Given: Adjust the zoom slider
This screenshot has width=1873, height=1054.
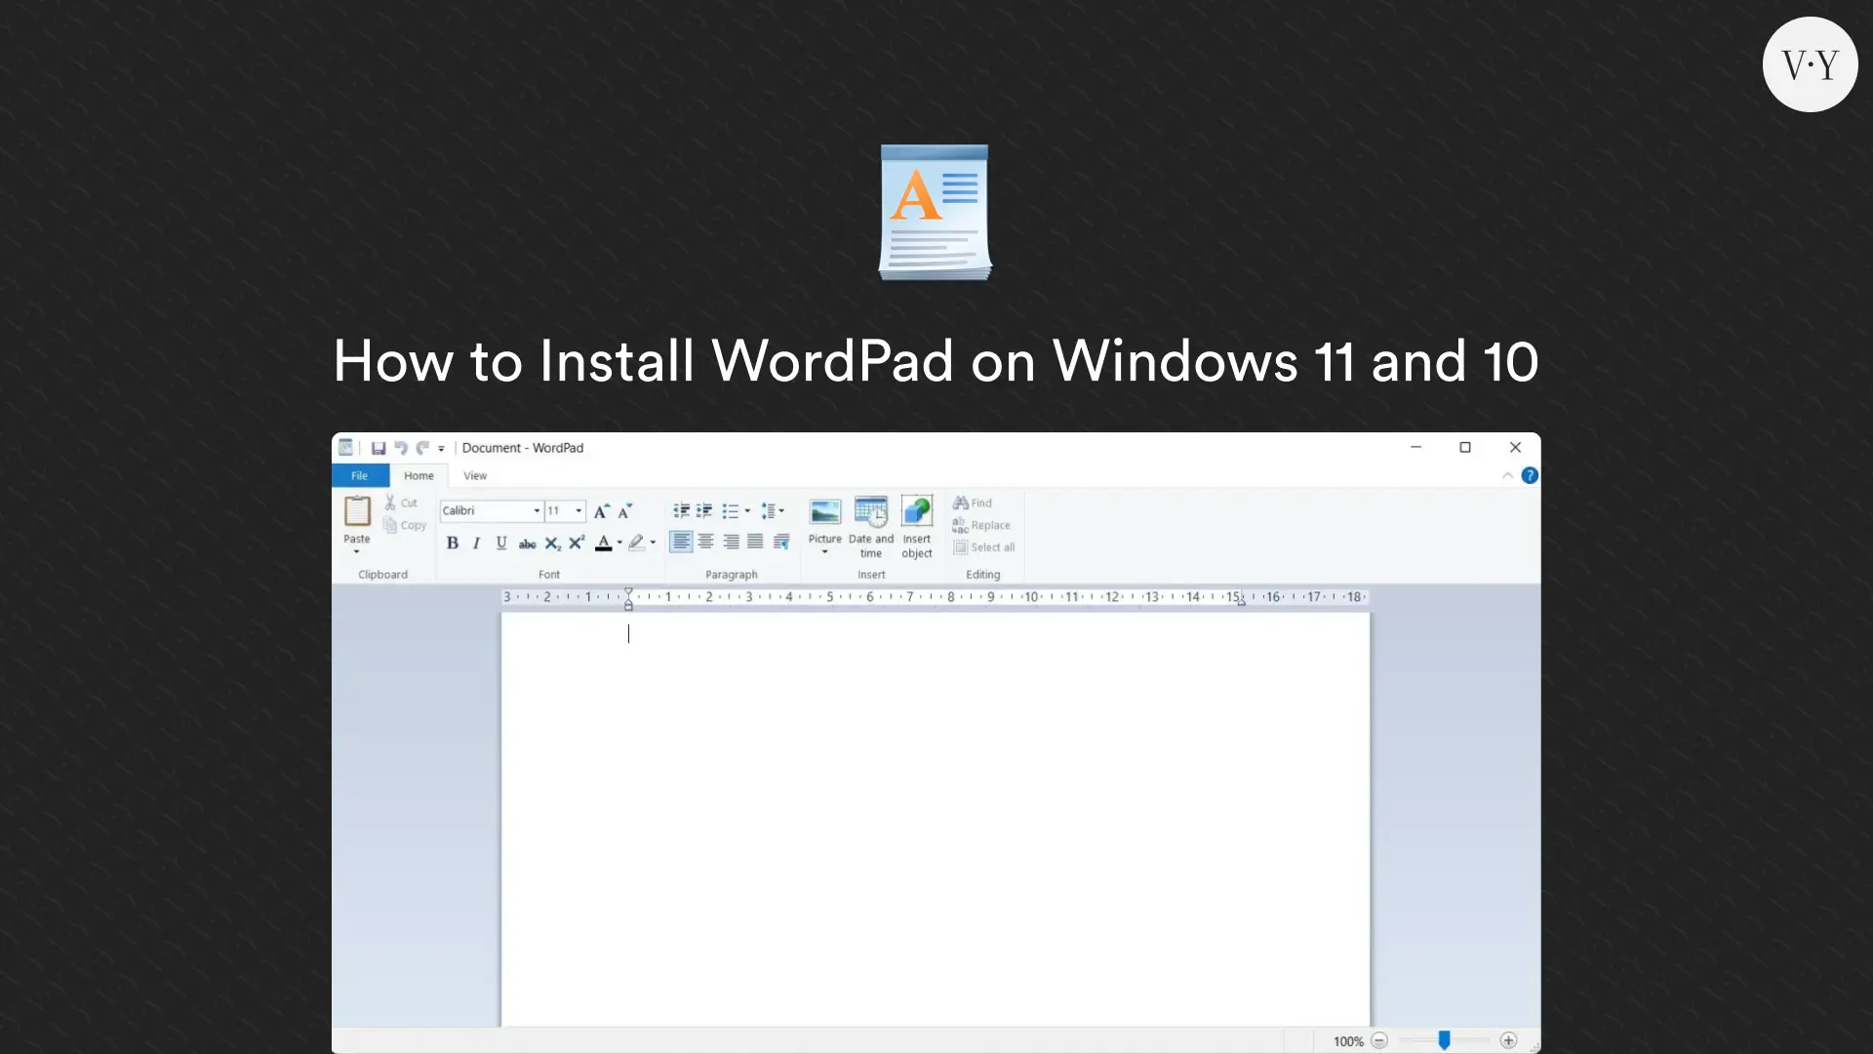Looking at the screenshot, I should point(1443,1040).
